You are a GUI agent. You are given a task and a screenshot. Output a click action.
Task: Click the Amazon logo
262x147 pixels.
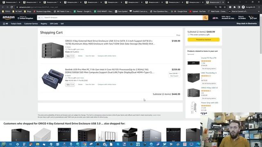[x=9, y=18]
